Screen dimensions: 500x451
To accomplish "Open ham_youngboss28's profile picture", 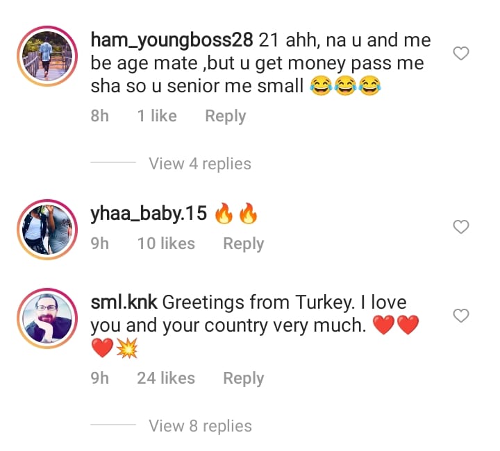I will (47, 56).
